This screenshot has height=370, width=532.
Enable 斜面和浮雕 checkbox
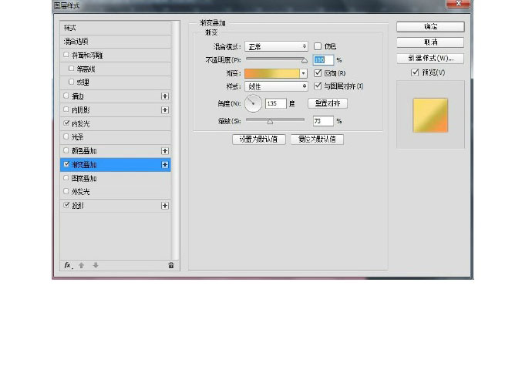(x=66, y=55)
